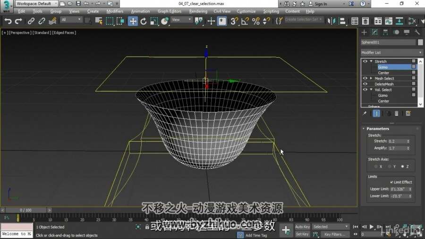Image resolution: width=425 pixels, height=239 pixels.
Task: Open the Rendering menu
Action: [198, 11]
